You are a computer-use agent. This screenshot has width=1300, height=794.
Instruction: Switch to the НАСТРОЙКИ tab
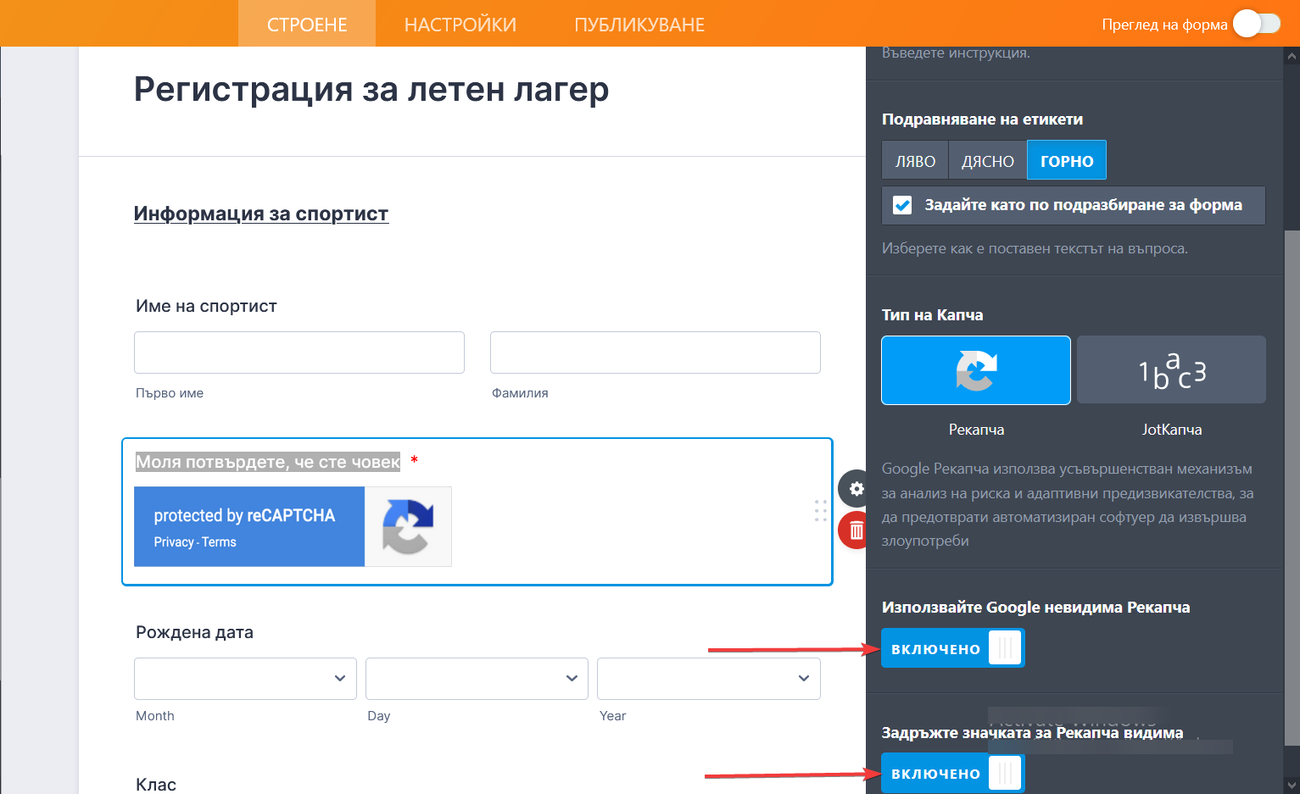coord(460,25)
